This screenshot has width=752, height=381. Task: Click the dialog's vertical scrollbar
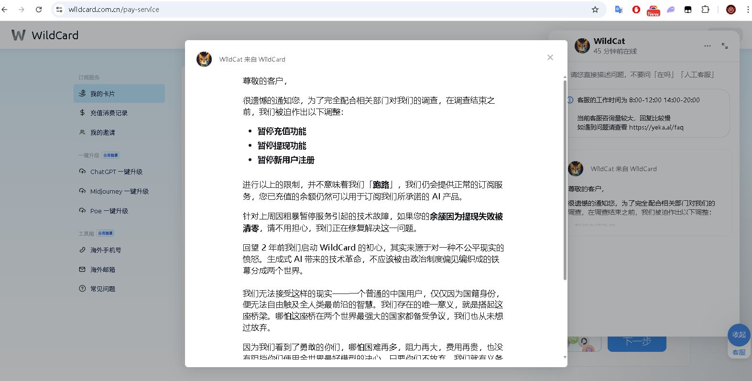(565, 180)
